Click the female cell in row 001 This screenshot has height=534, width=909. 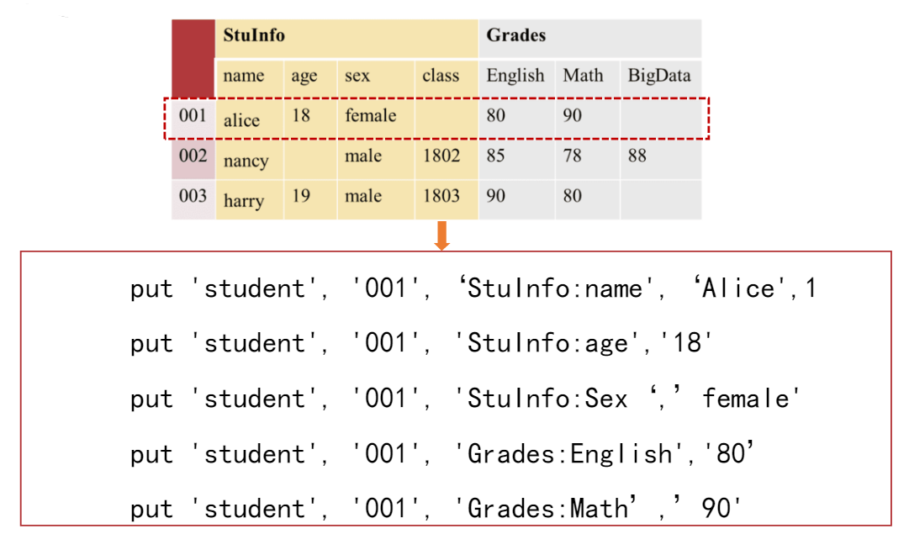[376, 115]
